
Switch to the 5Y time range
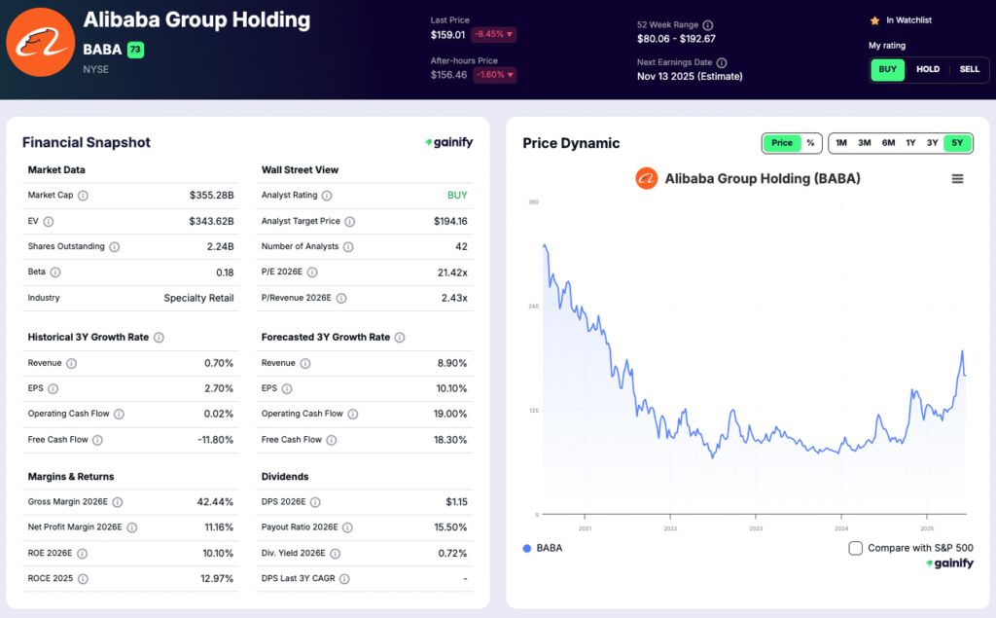click(957, 143)
